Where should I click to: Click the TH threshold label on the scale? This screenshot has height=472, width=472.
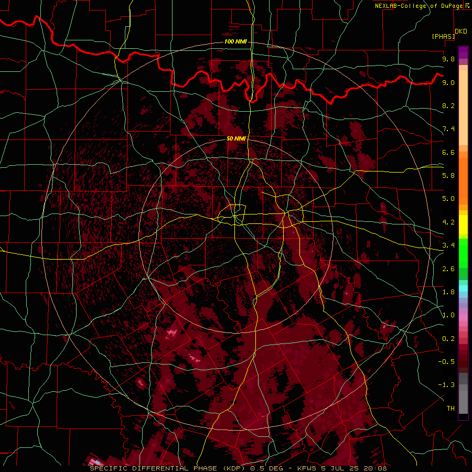tap(450, 409)
